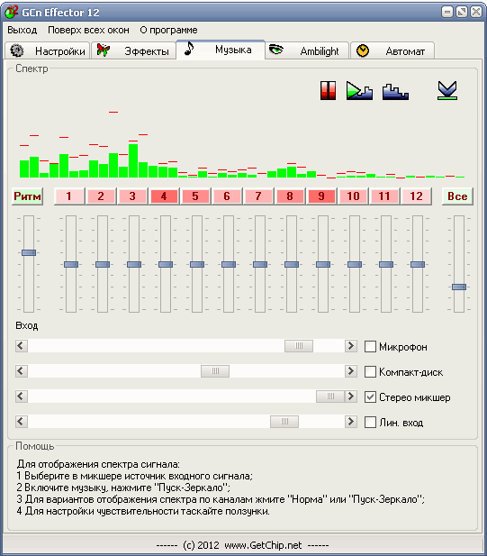Screen dimensions: 487x556
Task: Click left arrow of Компакт-диск level scrollbar
Action: [x=22, y=371]
